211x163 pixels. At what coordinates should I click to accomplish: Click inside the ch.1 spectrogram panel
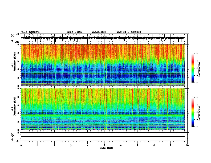pos(103,65)
